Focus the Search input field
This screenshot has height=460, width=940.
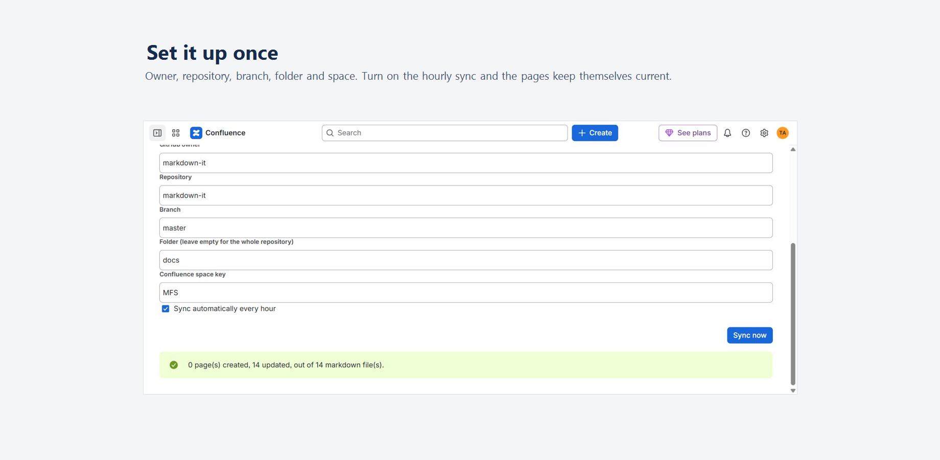444,133
